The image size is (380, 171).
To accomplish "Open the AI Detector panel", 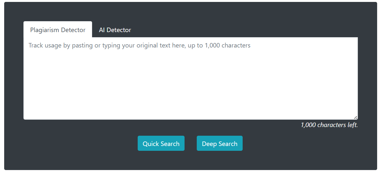I will (115, 30).
